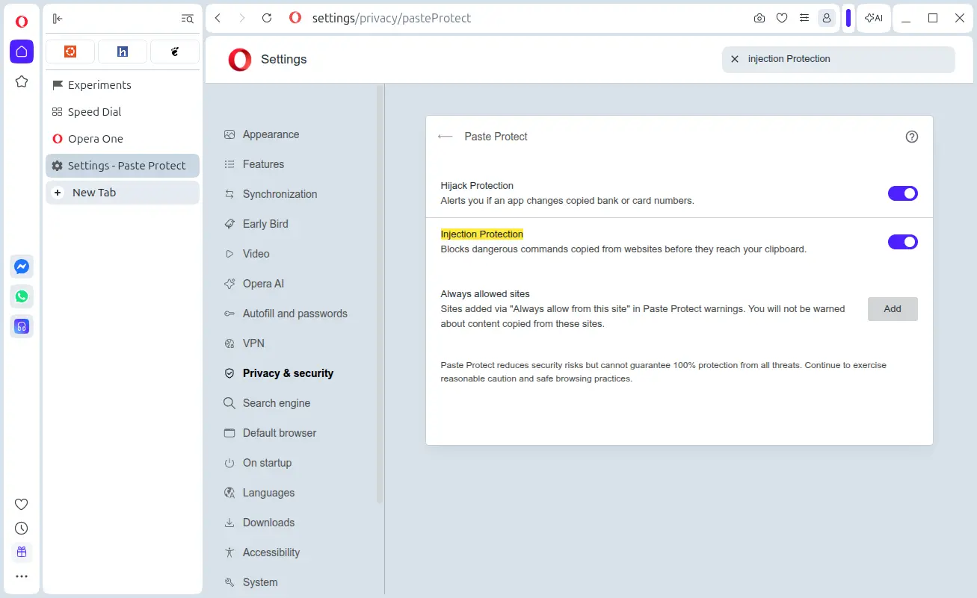
Task: Open the profile account icon
Action: (827, 19)
